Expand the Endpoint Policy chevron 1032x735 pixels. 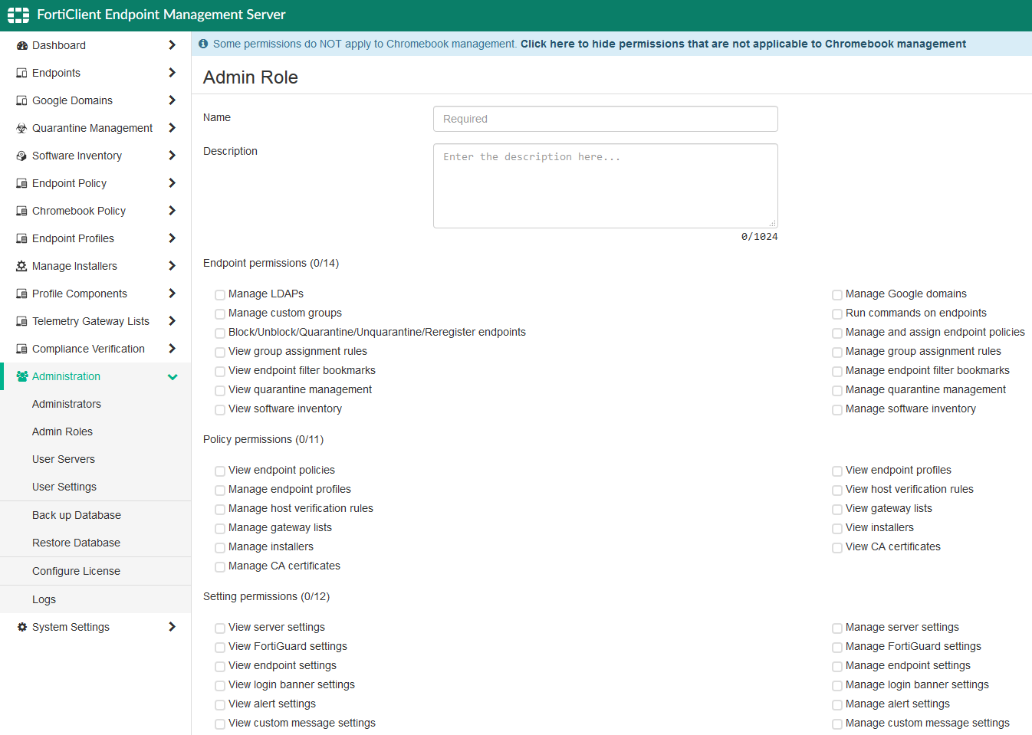[x=172, y=183]
